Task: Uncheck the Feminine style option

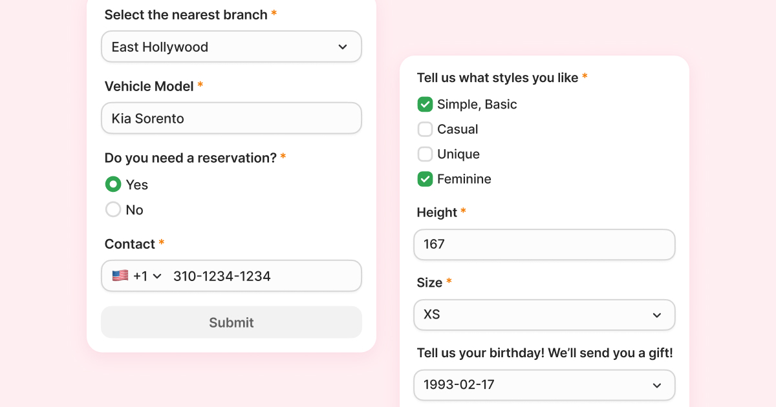Action: pyautogui.click(x=425, y=179)
